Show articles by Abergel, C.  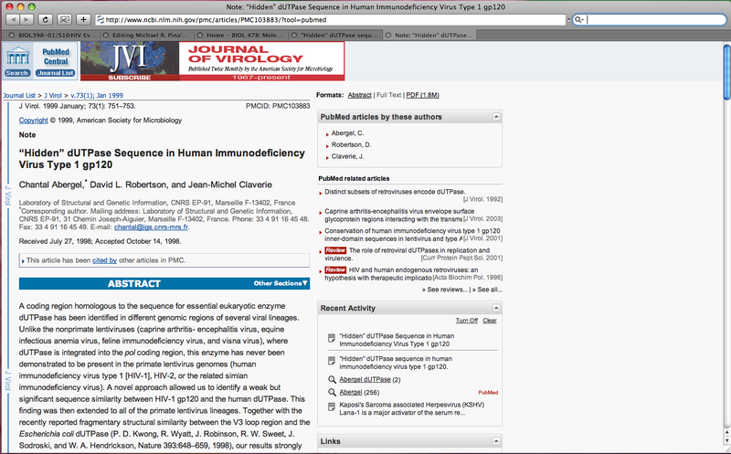(347, 133)
